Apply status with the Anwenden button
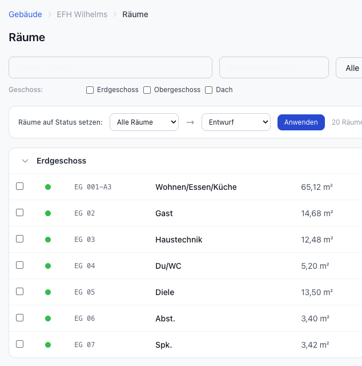 click(x=301, y=122)
